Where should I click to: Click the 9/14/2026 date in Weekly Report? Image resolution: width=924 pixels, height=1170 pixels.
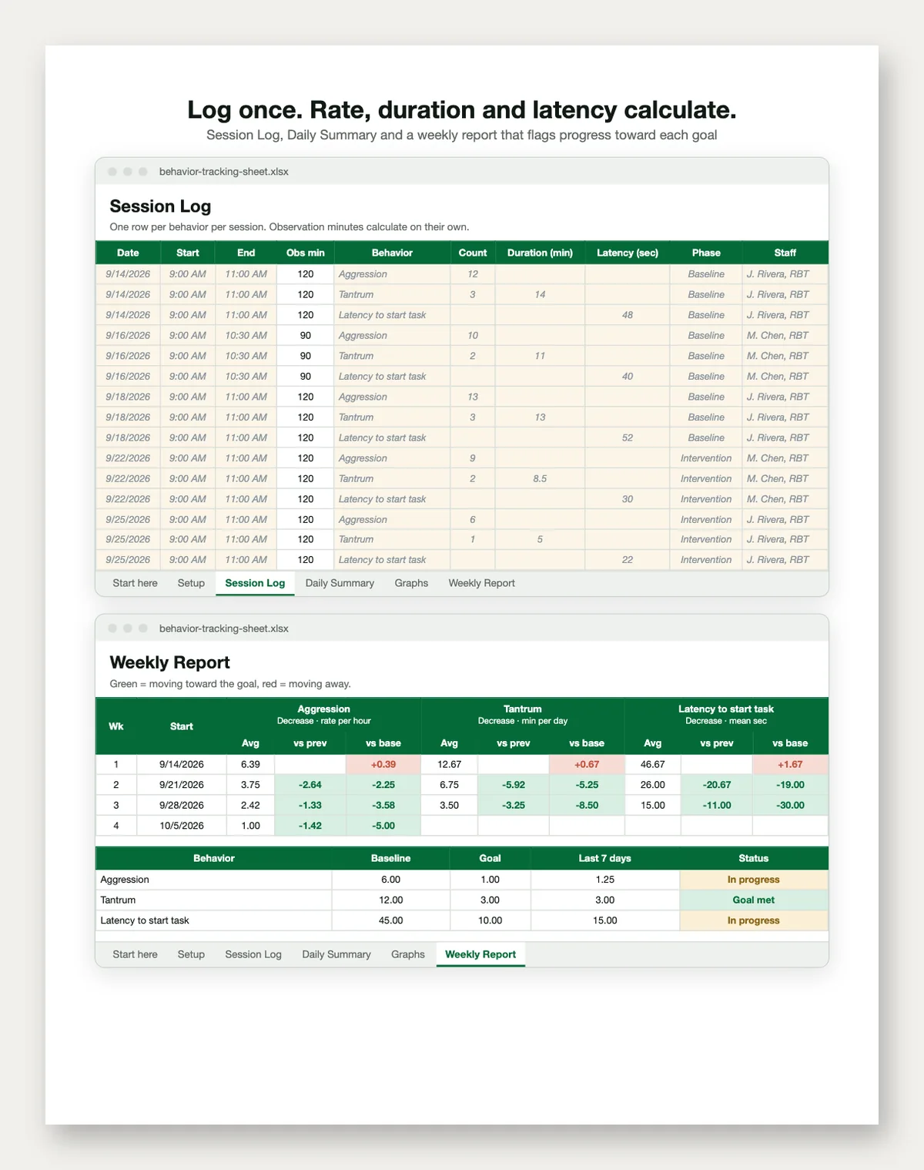pyautogui.click(x=182, y=764)
